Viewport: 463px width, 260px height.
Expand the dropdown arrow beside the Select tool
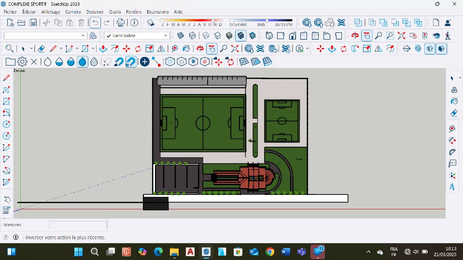pyautogui.click(x=31, y=48)
